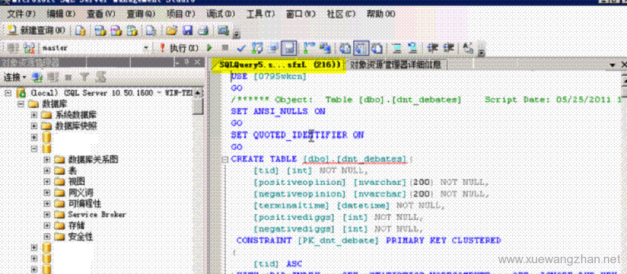Click the 新建查询 (New Query) toolbar button
Screen dimensions: 627x274
pos(36,30)
